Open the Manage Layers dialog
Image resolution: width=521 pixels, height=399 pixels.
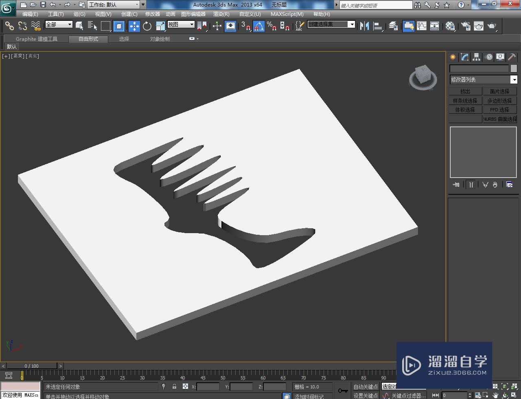tap(393, 26)
